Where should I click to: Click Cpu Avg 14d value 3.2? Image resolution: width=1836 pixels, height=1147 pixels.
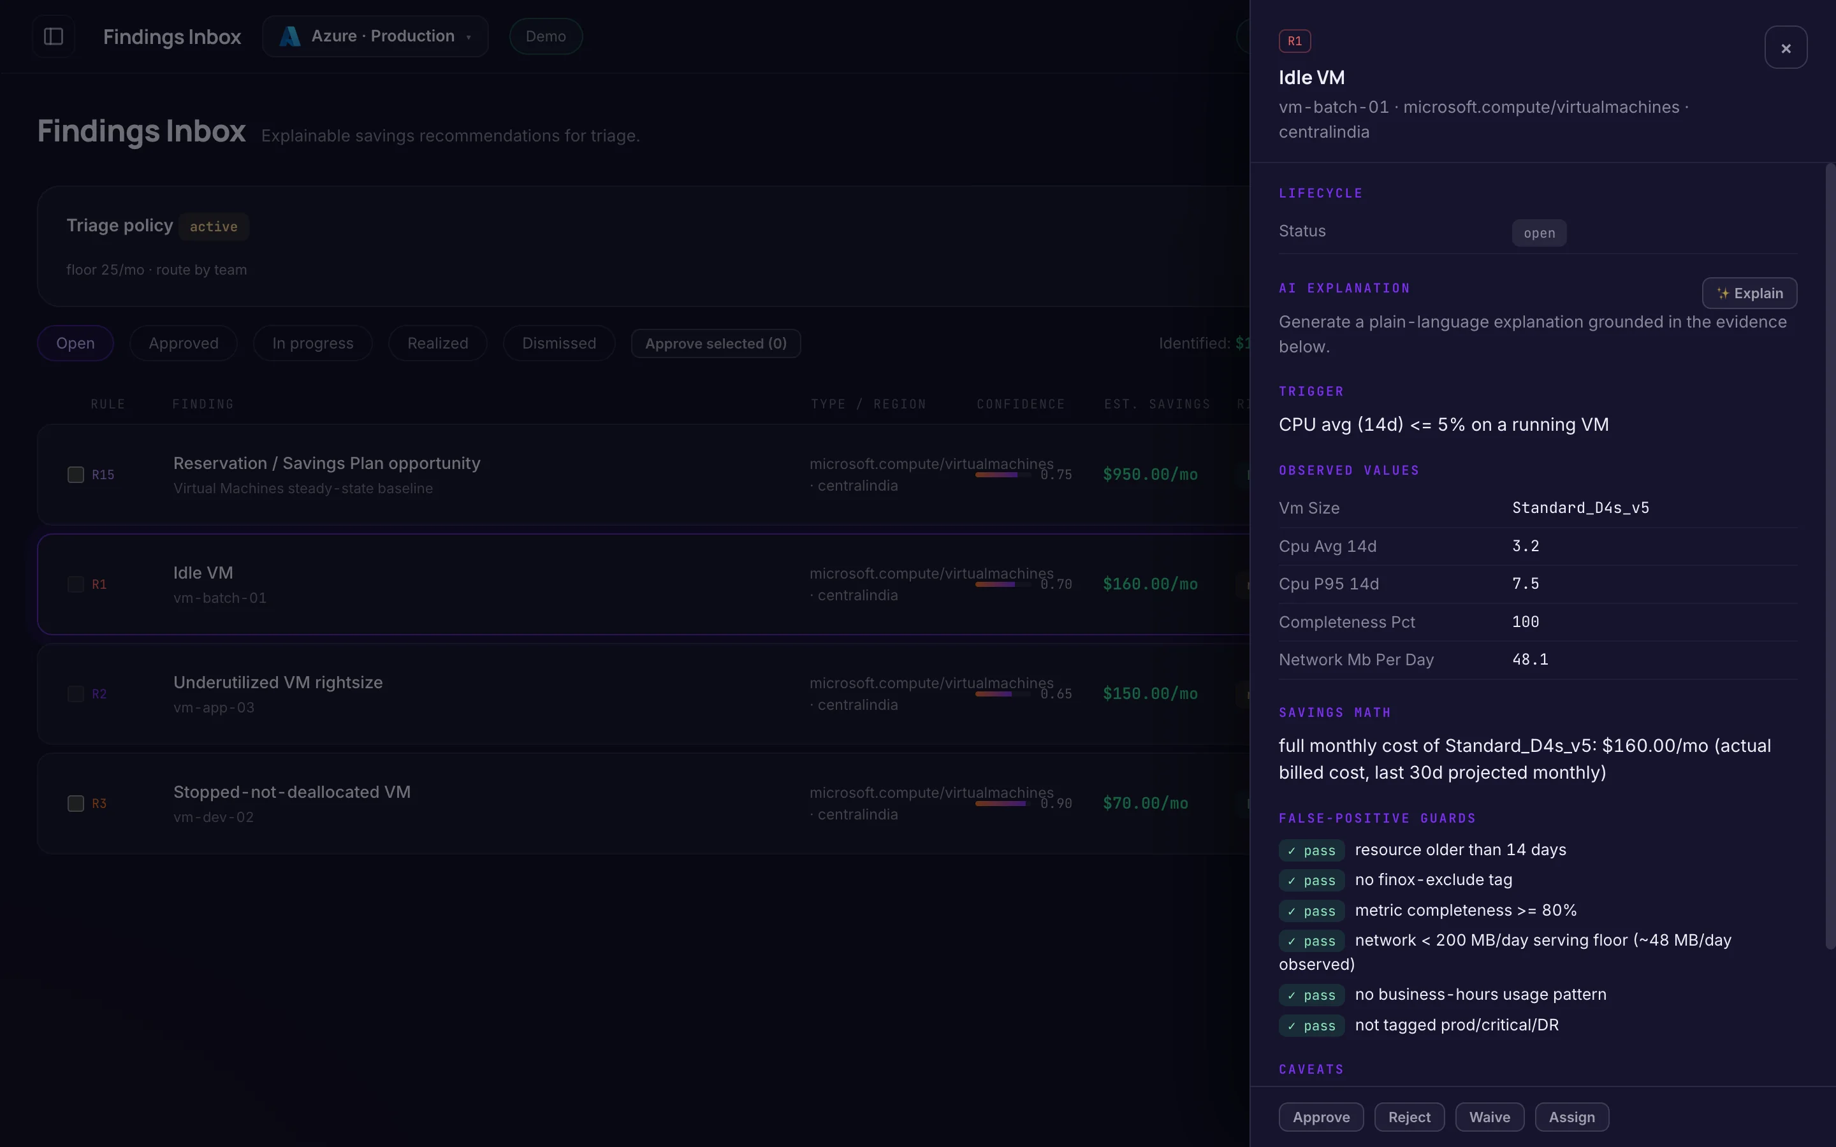point(1525,546)
